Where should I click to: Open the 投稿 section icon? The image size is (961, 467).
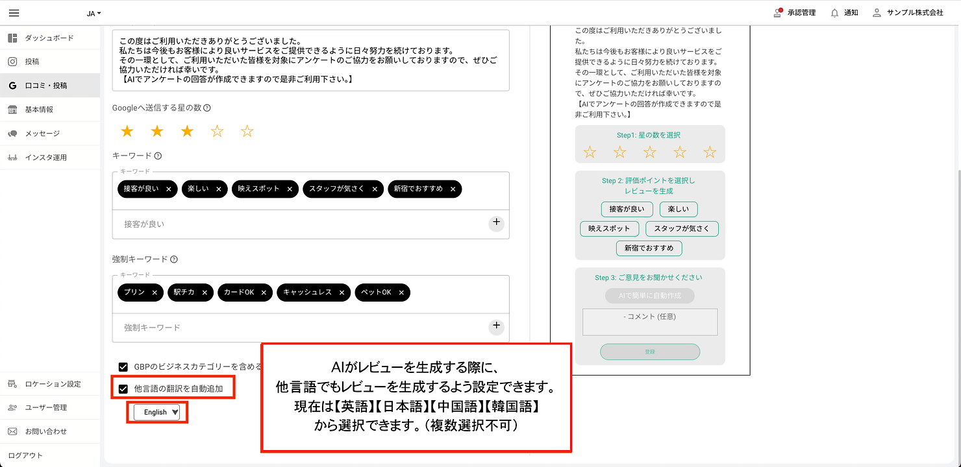(x=11, y=61)
